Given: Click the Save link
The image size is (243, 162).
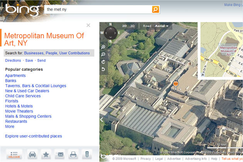Looking at the screenshot, I should (x=29, y=60).
